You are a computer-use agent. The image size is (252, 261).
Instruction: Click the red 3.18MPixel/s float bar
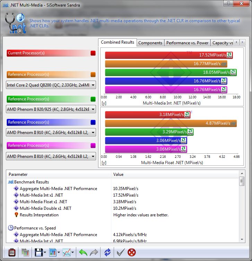point(148,115)
